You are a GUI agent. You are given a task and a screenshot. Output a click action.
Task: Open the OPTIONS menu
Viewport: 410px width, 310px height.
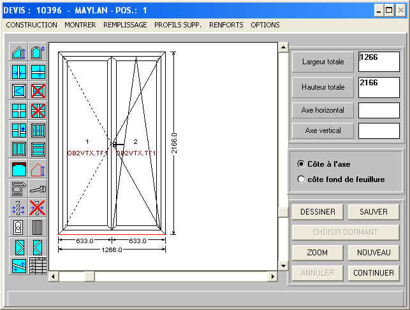(265, 25)
